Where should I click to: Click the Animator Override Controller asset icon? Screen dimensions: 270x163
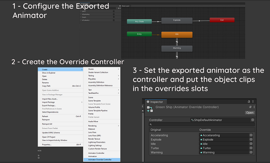click(150, 109)
